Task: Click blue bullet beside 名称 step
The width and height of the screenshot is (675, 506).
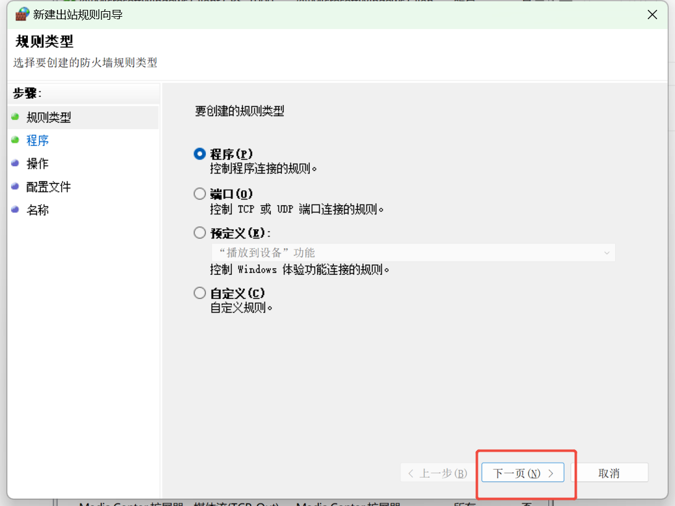Action: 15,209
